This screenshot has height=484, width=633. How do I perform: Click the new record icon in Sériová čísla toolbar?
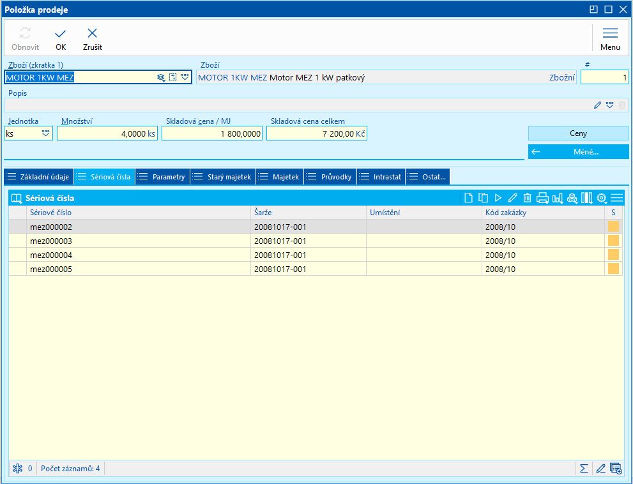[x=469, y=198]
